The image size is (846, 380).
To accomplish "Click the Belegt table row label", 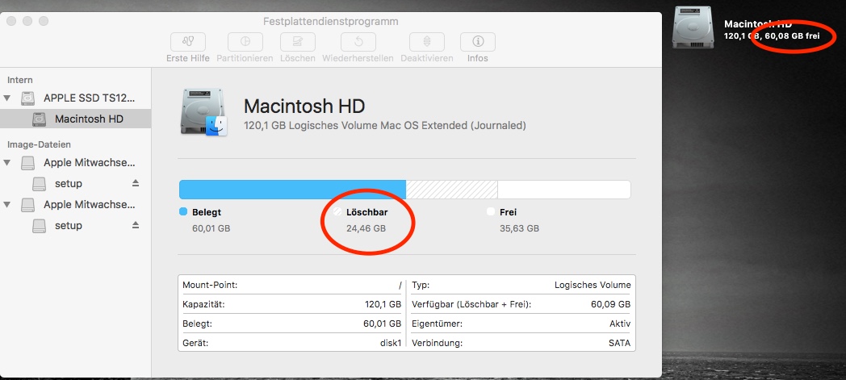I will [x=198, y=324].
